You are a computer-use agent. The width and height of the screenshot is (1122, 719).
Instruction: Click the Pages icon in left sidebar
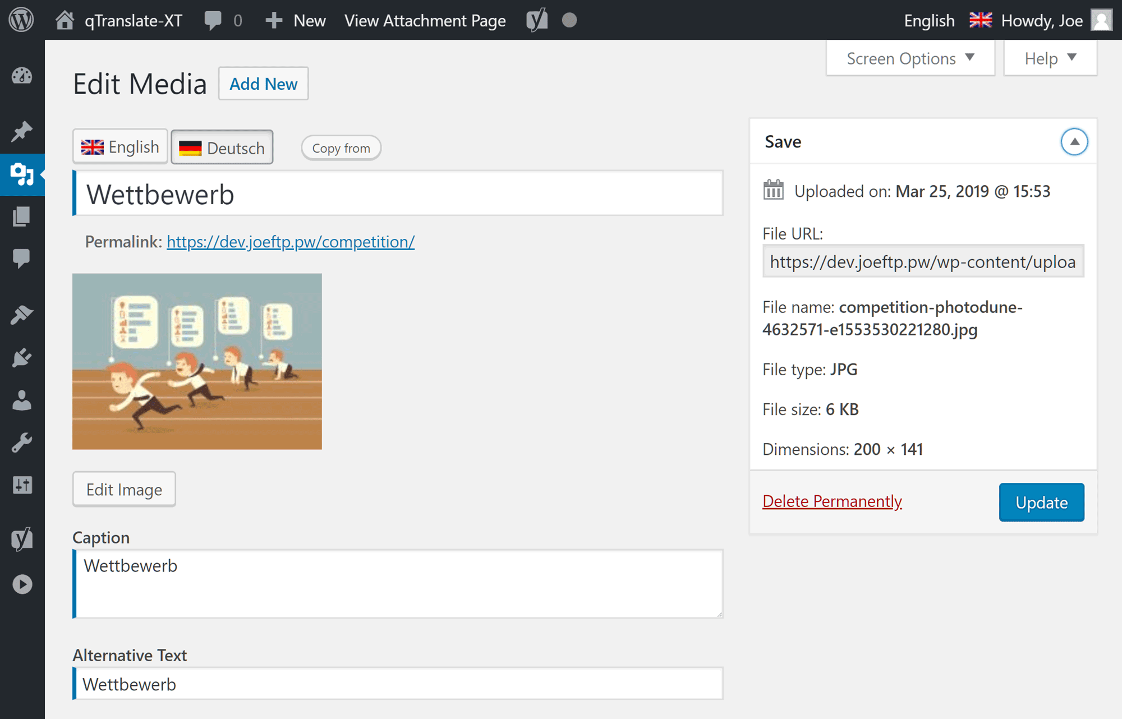click(22, 216)
